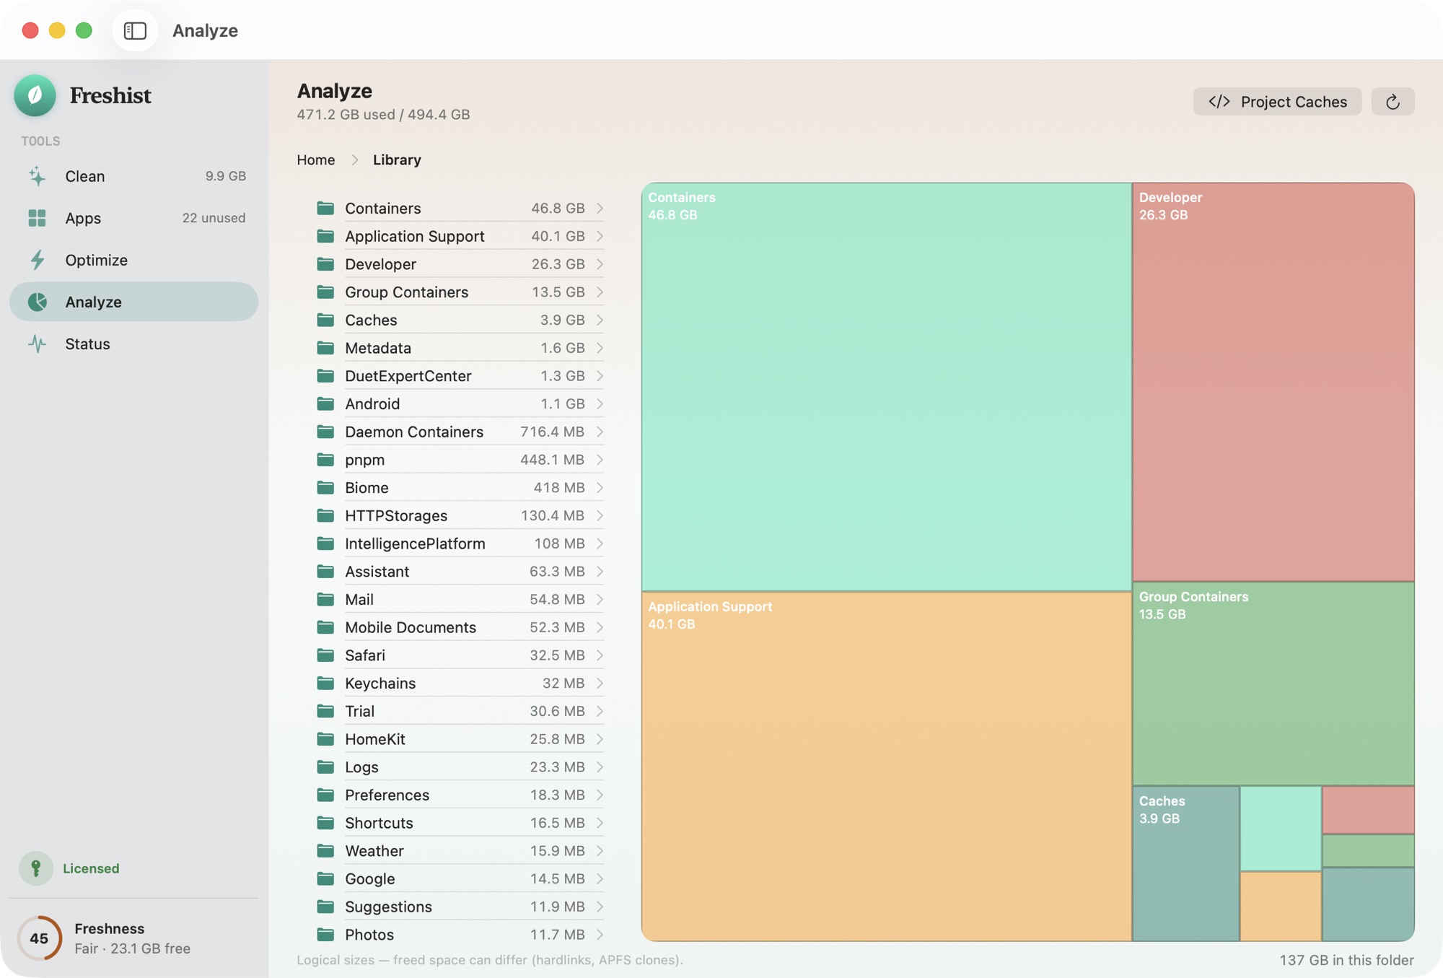Toggle the sidebar with the toolbar icon
Image resolution: width=1443 pixels, height=978 pixels.
135,30
